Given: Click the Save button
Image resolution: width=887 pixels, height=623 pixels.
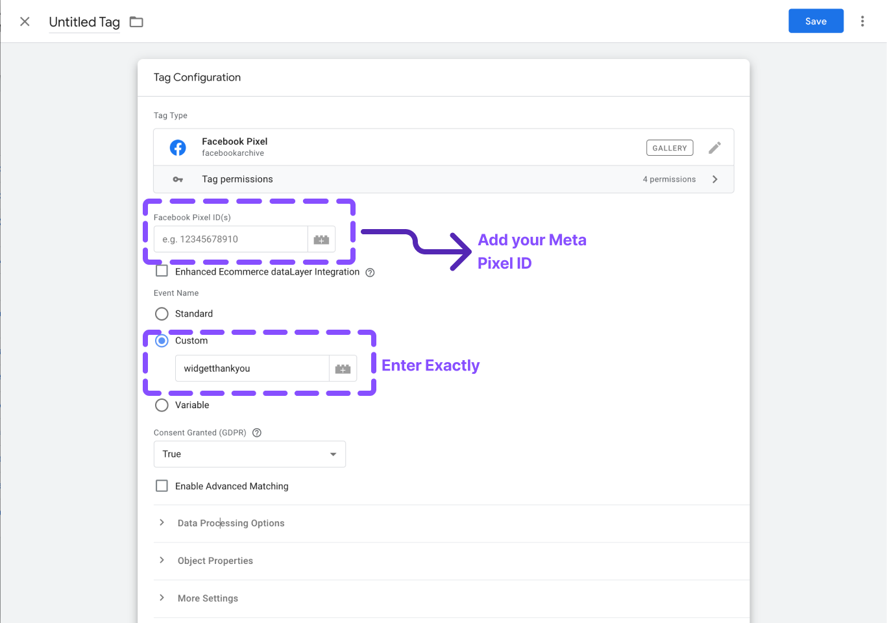Looking at the screenshot, I should click(816, 21).
